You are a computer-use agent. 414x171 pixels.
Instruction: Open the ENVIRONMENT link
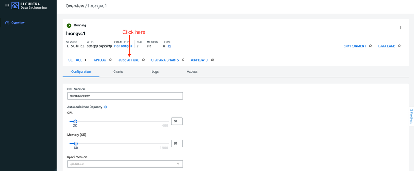355,46
